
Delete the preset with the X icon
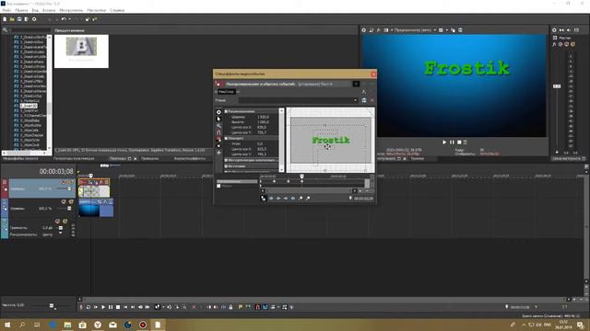[372, 100]
